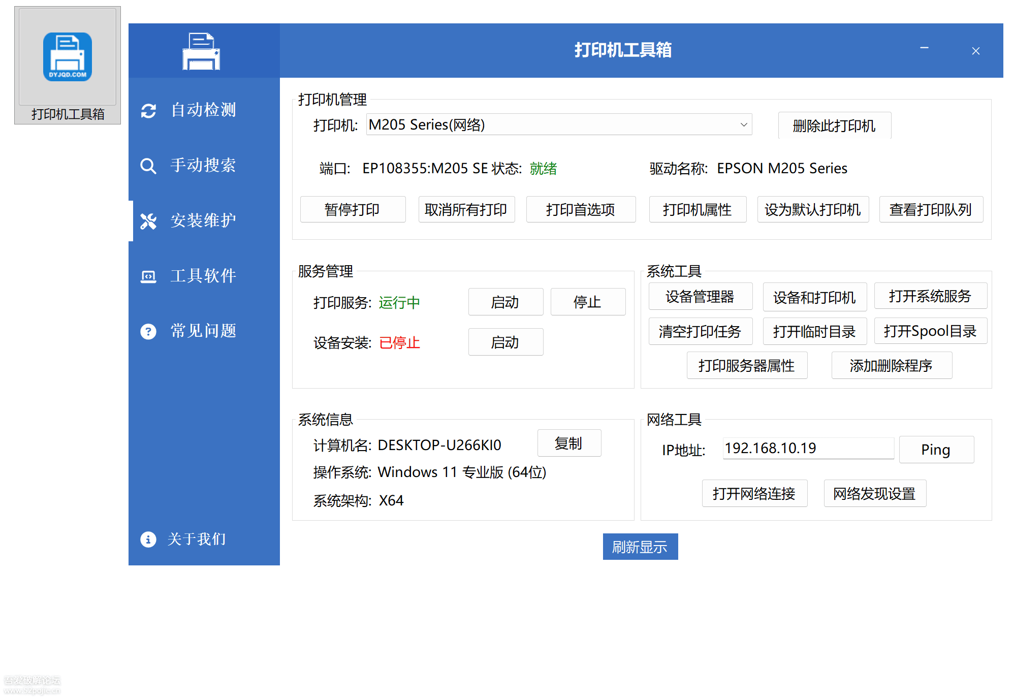Open the printer selection dropdown
The width and height of the screenshot is (1013, 699).
(x=559, y=124)
